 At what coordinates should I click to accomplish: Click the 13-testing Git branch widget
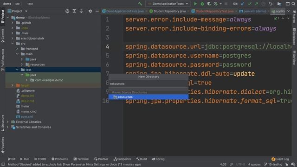pos(273,164)
